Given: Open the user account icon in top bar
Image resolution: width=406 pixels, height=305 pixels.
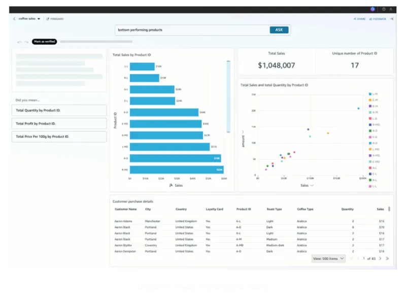Looking at the screenshot, I should (x=391, y=9).
